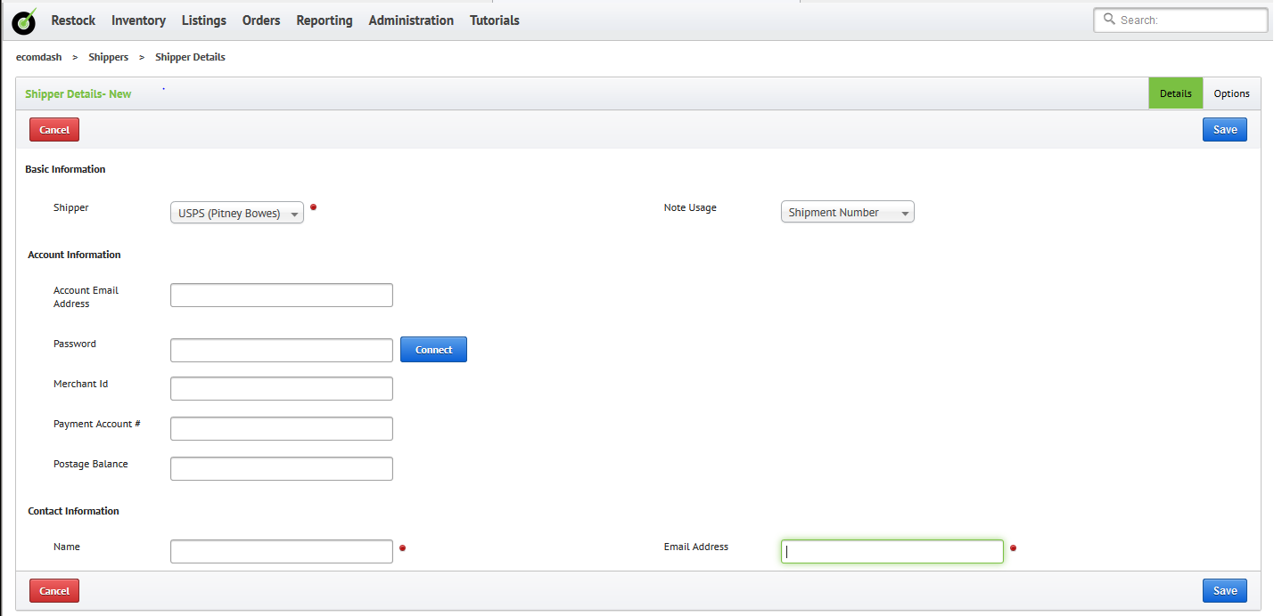1274x616 pixels.
Task: Click the bottom Cancel button
Action: click(x=54, y=590)
